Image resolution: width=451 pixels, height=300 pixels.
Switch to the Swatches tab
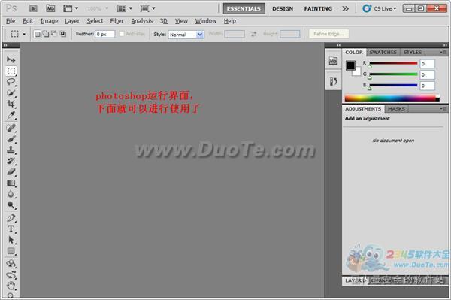pos(383,53)
